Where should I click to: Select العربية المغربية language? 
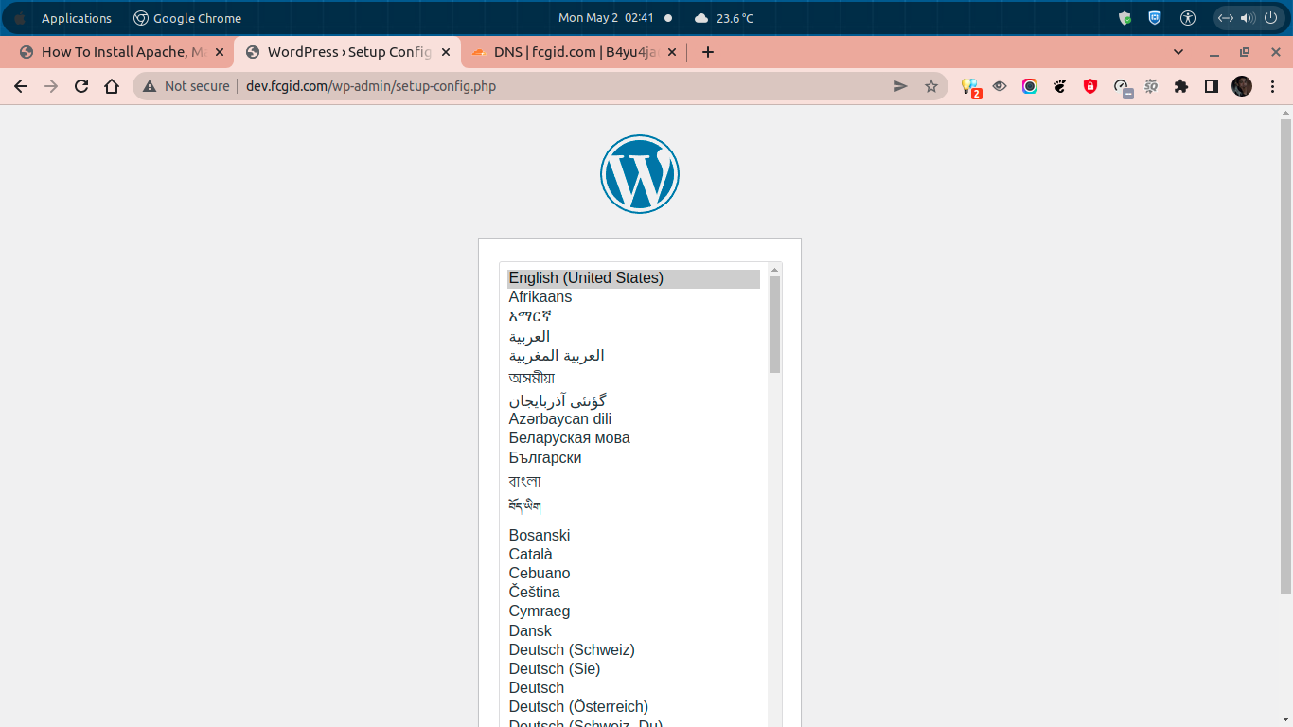point(634,356)
